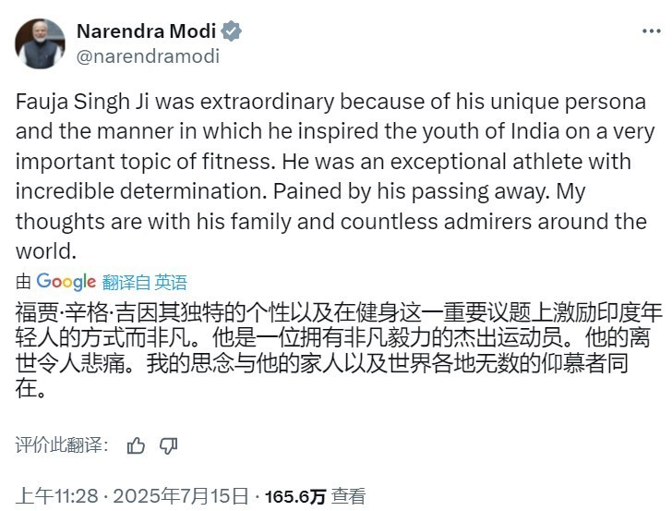The width and height of the screenshot is (672, 511).
Task: Open the Narendra Modi display name
Action: pos(146,31)
